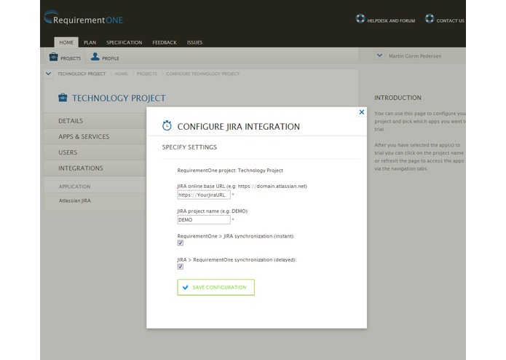
Task: Click the Atlassian JIRA application row
Action: [x=95, y=200]
